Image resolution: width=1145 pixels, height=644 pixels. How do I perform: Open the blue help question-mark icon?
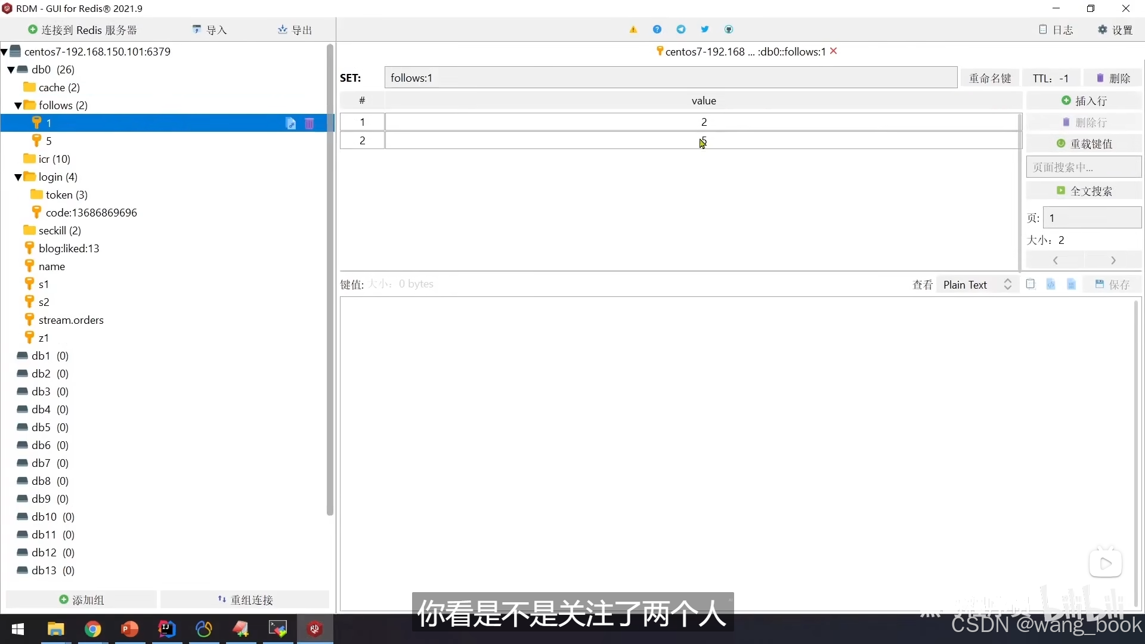pyautogui.click(x=657, y=29)
